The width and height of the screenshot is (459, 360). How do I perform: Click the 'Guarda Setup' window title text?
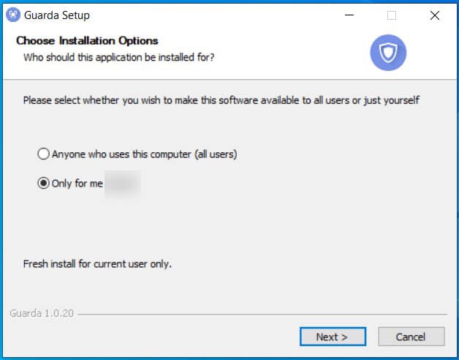point(57,15)
